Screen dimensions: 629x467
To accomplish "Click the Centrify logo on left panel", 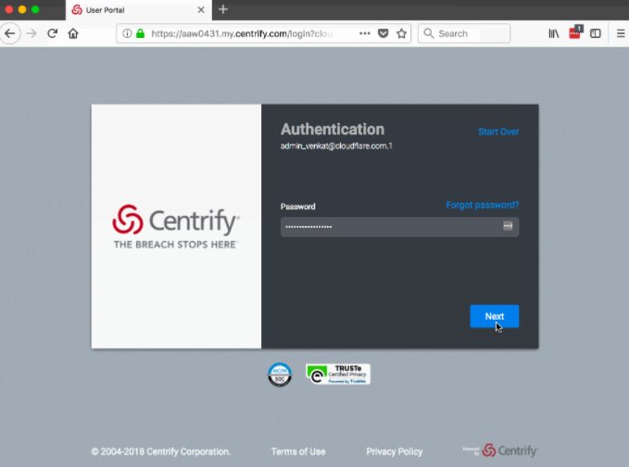I will click(176, 226).
